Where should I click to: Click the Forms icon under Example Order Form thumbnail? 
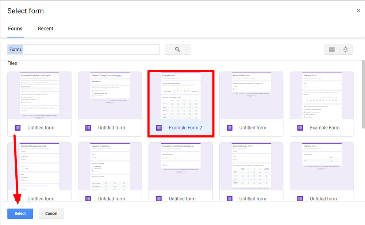pos(88,198)
